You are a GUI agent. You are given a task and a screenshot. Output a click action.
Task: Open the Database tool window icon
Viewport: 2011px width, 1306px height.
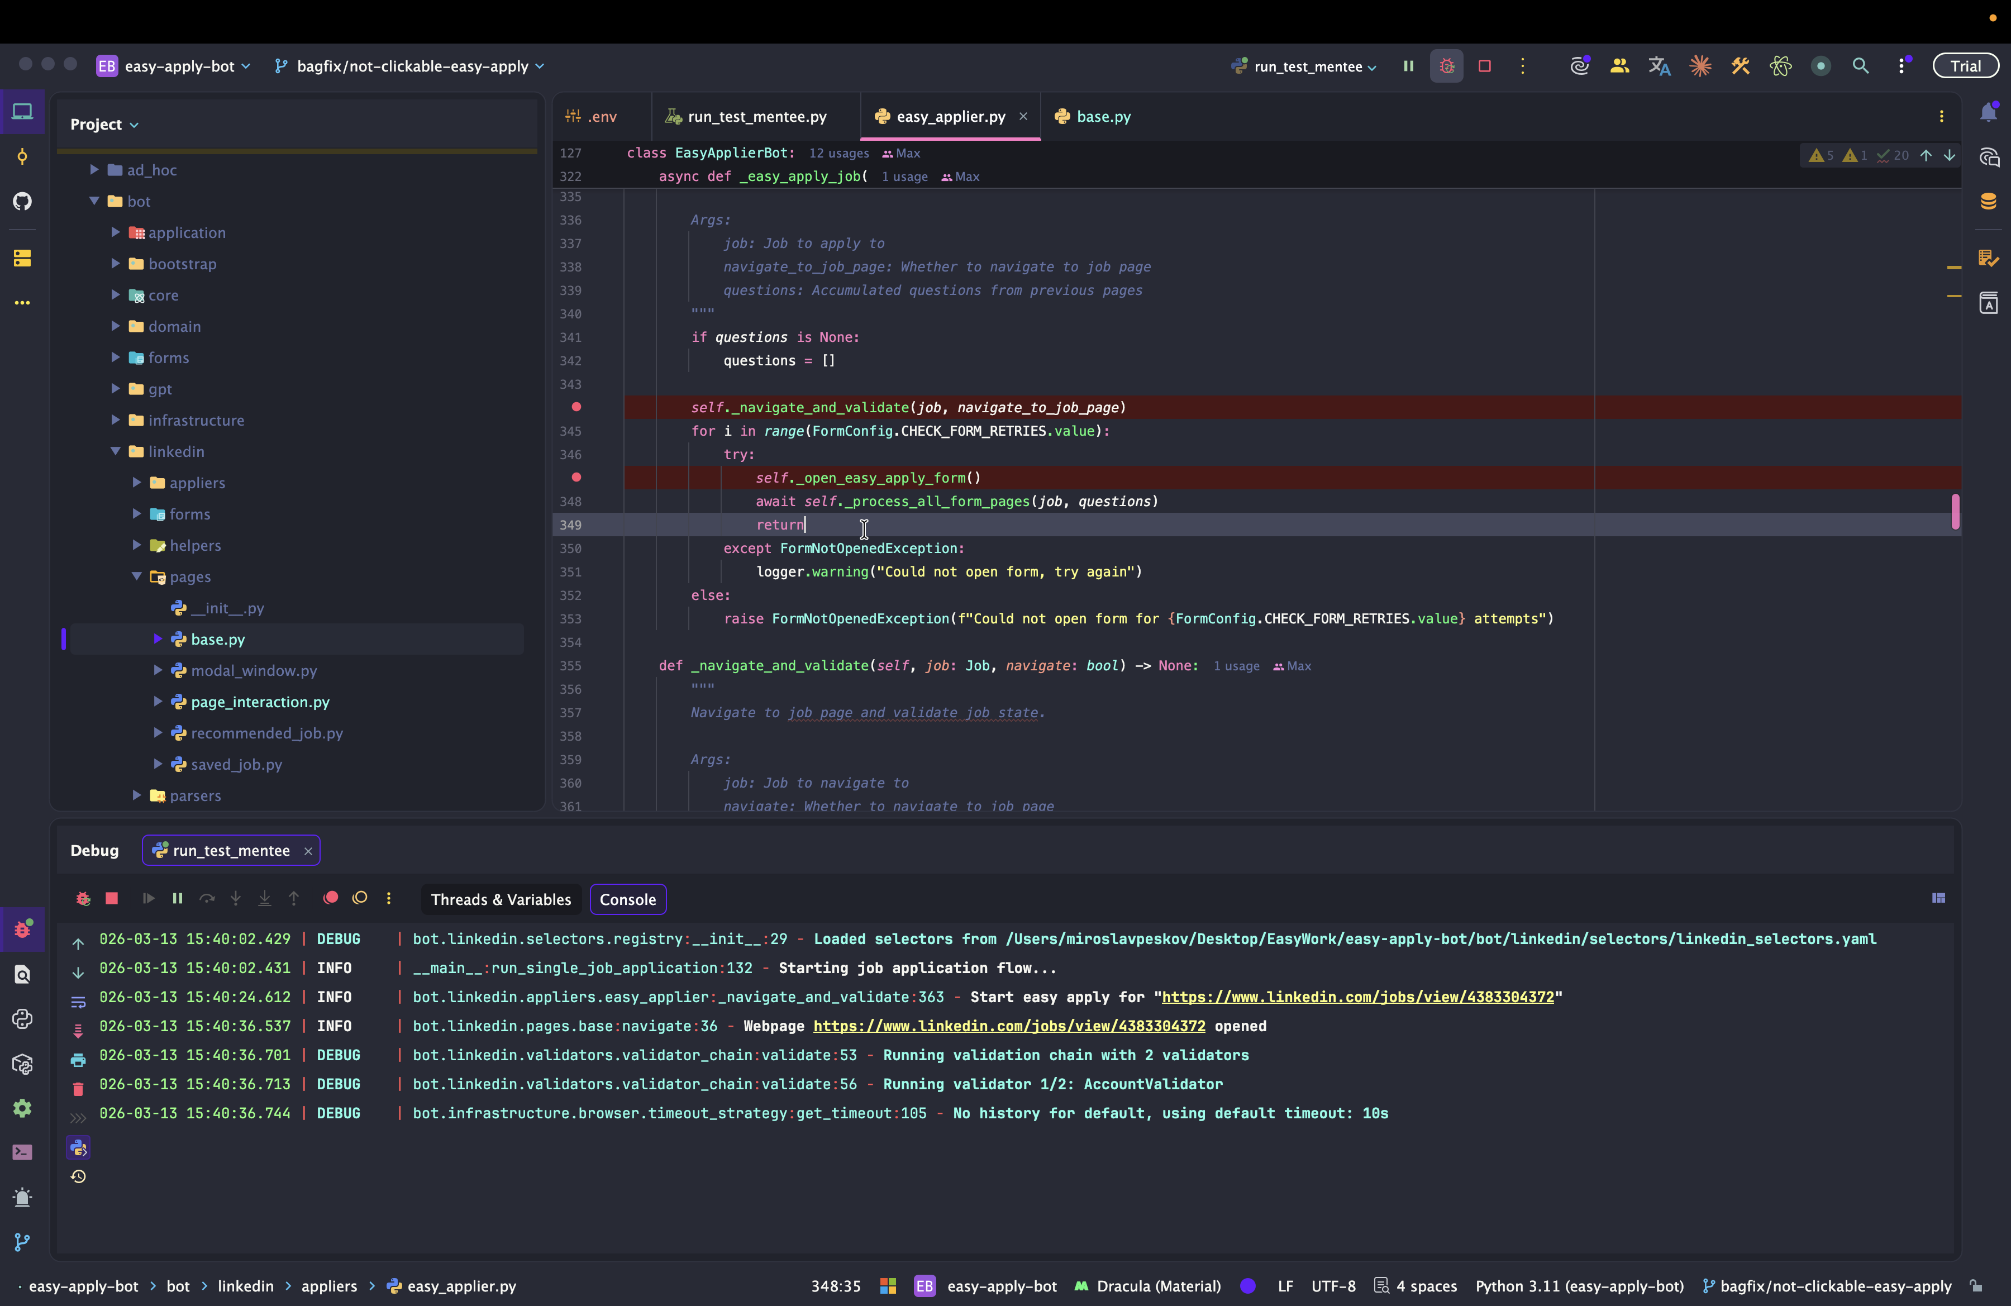1988,201
